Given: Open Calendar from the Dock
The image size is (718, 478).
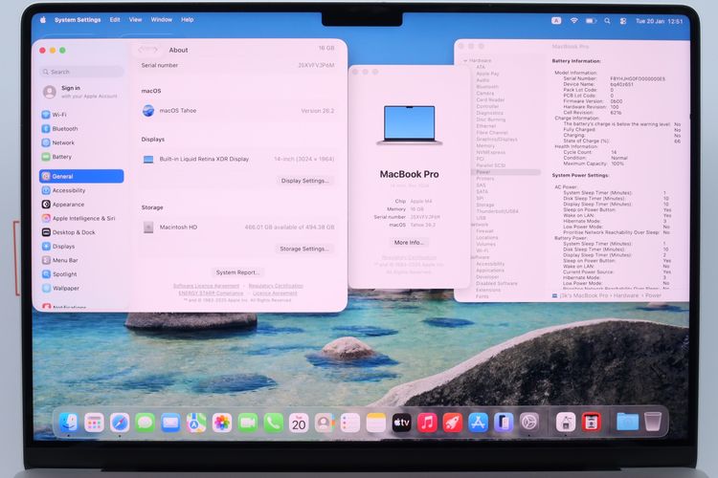Looking at the screenshot, I should point(299,424).
